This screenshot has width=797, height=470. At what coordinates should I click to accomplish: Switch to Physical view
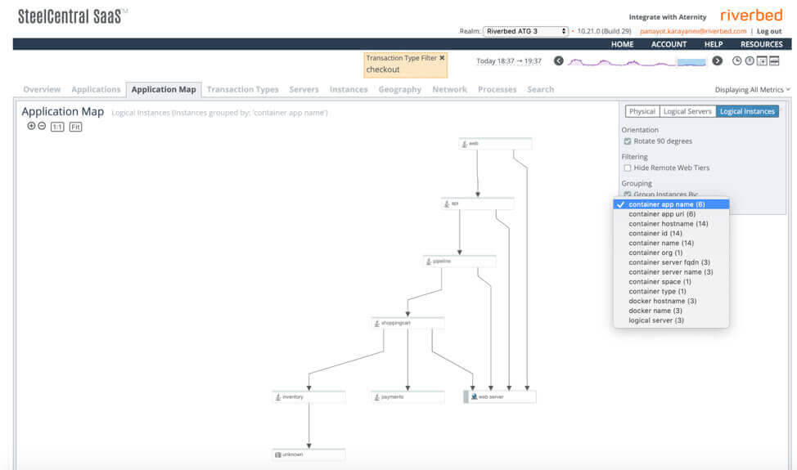coord(642,111)
